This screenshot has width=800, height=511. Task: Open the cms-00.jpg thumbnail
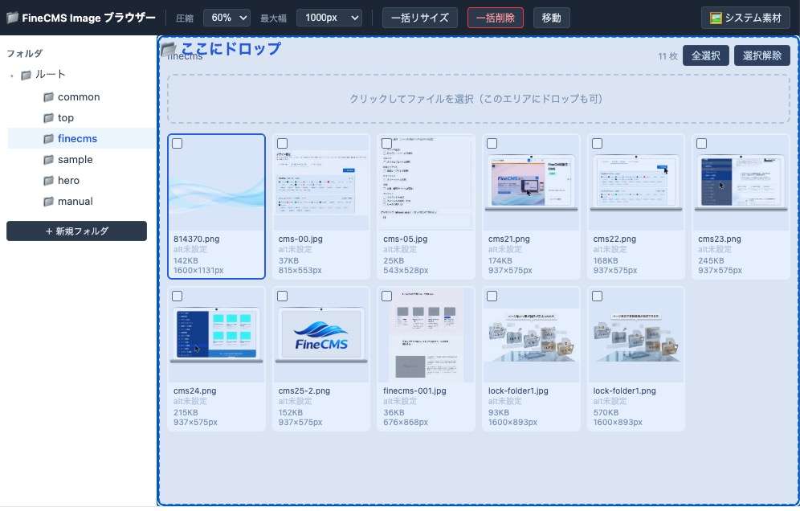click(x=321, y=182)
